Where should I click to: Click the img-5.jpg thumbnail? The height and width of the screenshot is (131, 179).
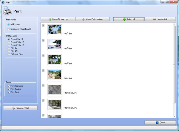tap(55, 45)
